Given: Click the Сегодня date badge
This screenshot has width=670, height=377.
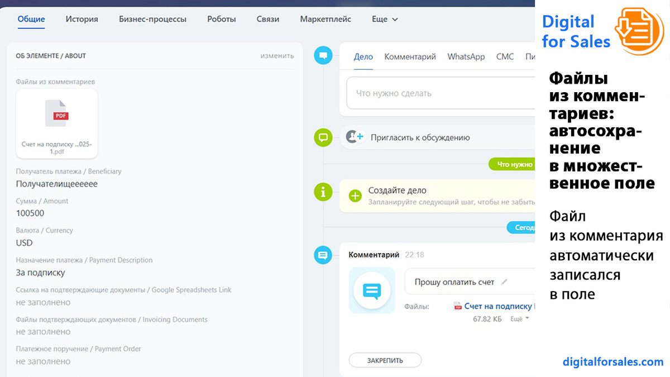Looking at the screenshot, I should click(521, 227).
